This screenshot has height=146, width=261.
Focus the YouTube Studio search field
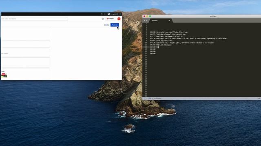coord(34,19)
